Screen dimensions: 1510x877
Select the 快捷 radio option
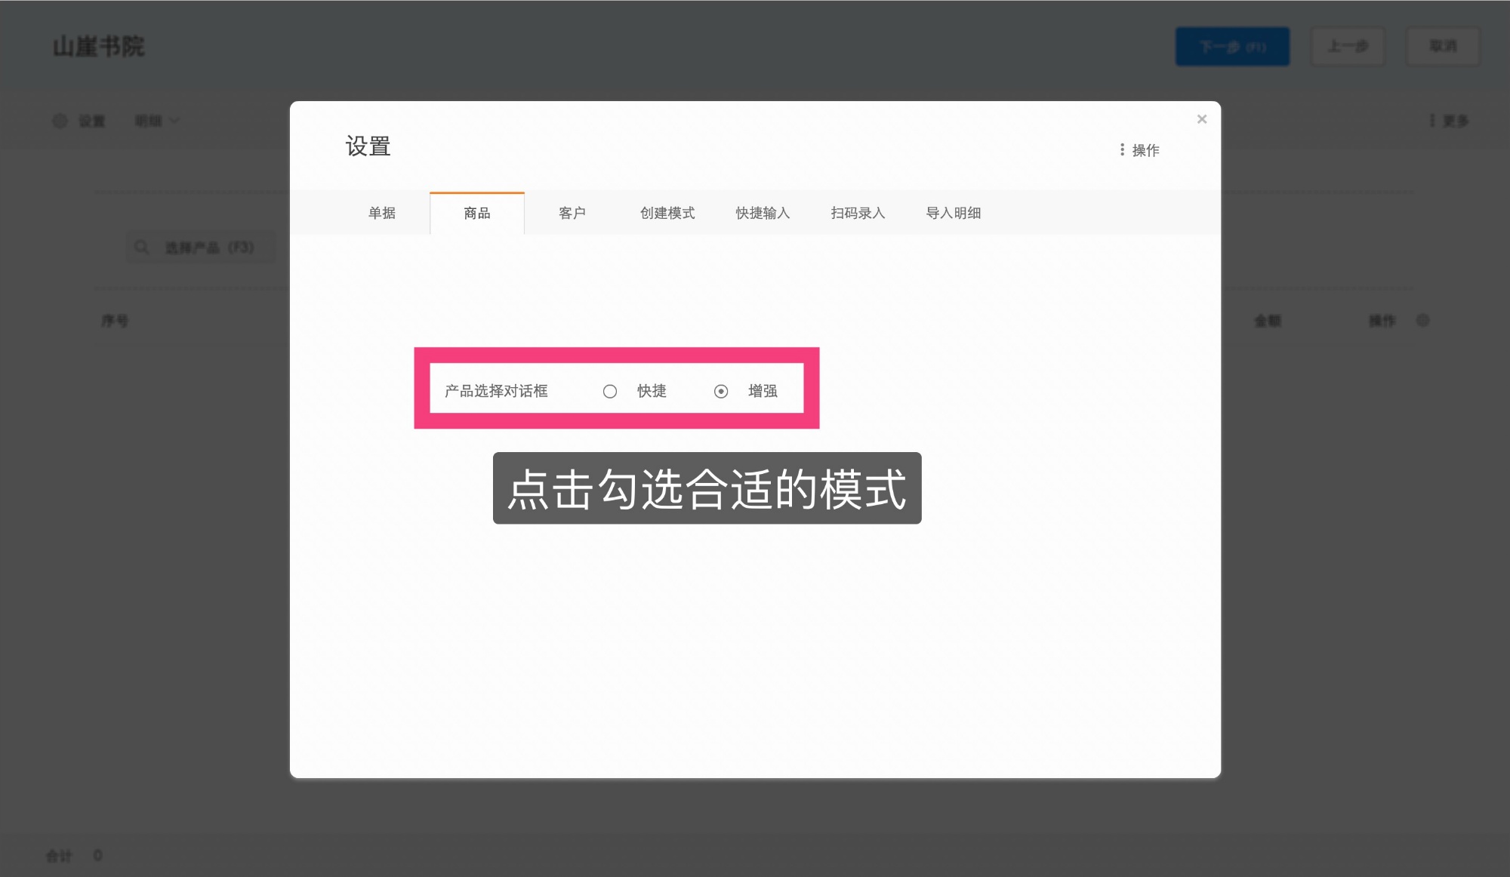611,391
